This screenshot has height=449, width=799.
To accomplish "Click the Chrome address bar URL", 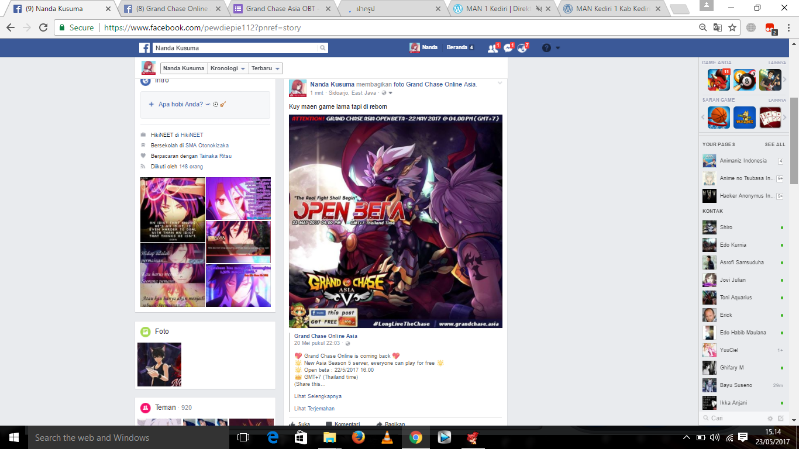I will [x=202, y=27].
